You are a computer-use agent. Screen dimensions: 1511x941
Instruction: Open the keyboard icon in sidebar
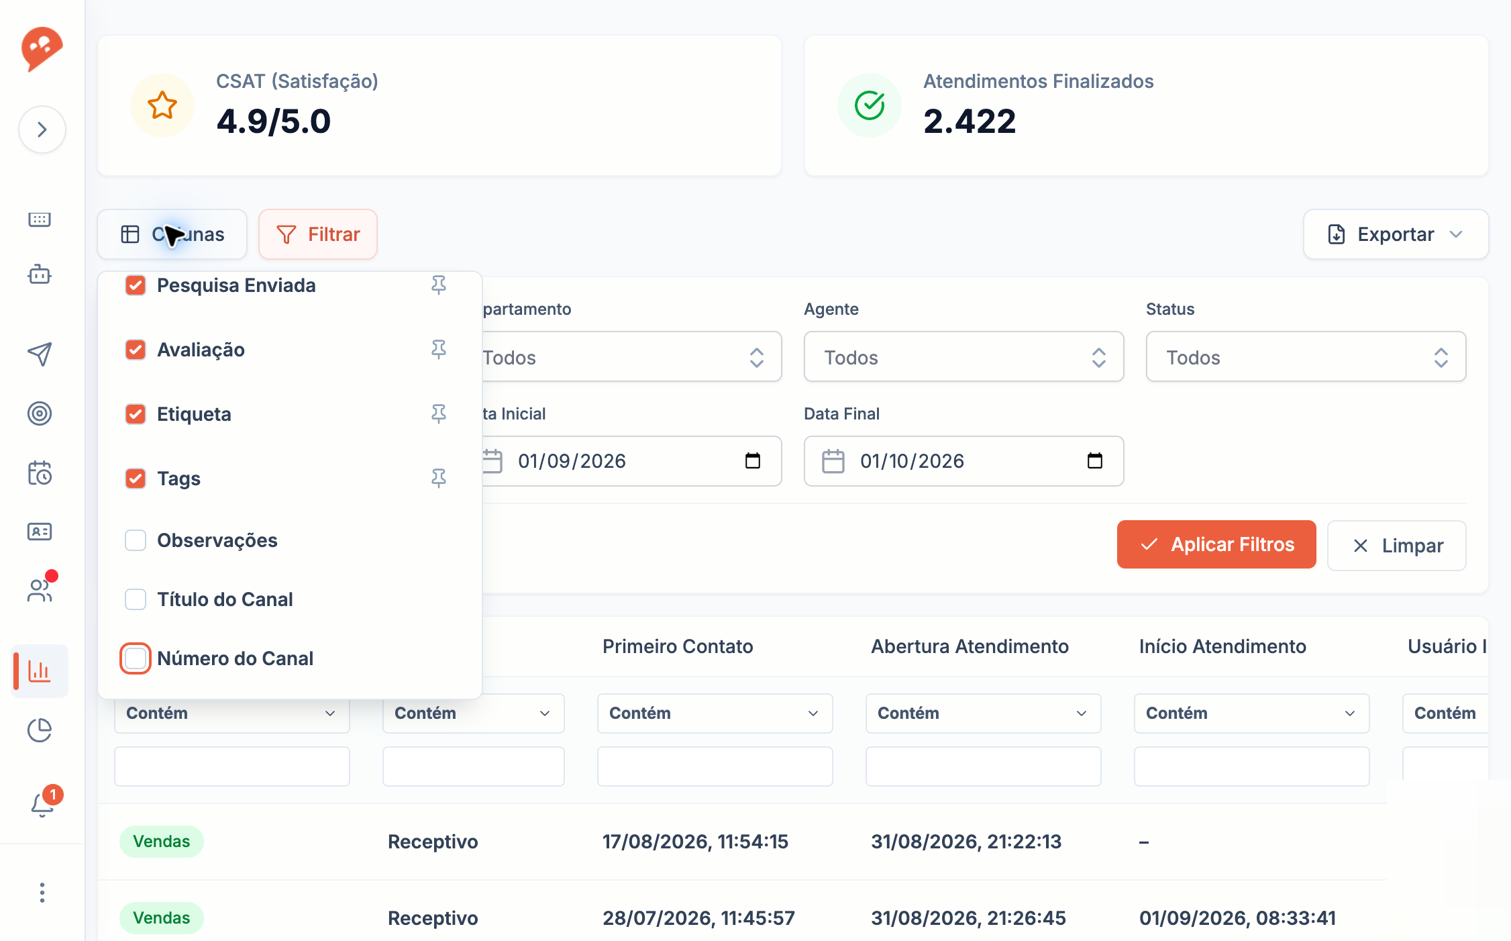[40, 219]
